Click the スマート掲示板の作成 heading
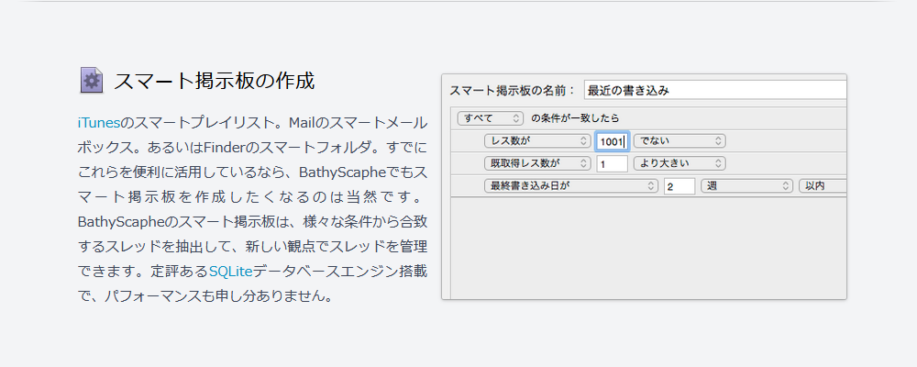917x367 pixels. [x=214, y=81]
